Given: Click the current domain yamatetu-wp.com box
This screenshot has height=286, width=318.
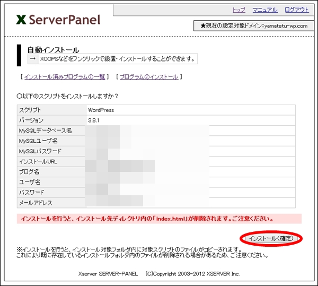Looking at the screenshot, I should coord(254,26).
